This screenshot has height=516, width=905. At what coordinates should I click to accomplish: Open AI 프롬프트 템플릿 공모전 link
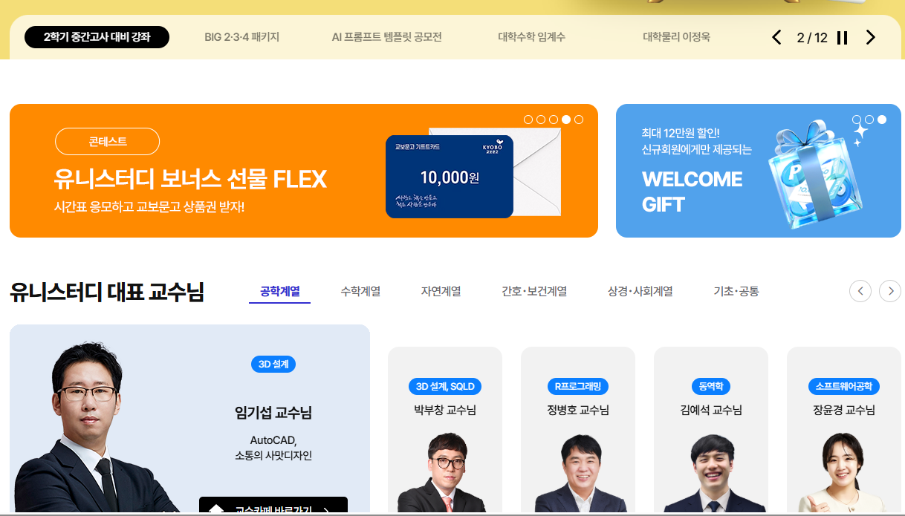pyautogui.click(x=386, y=37)
